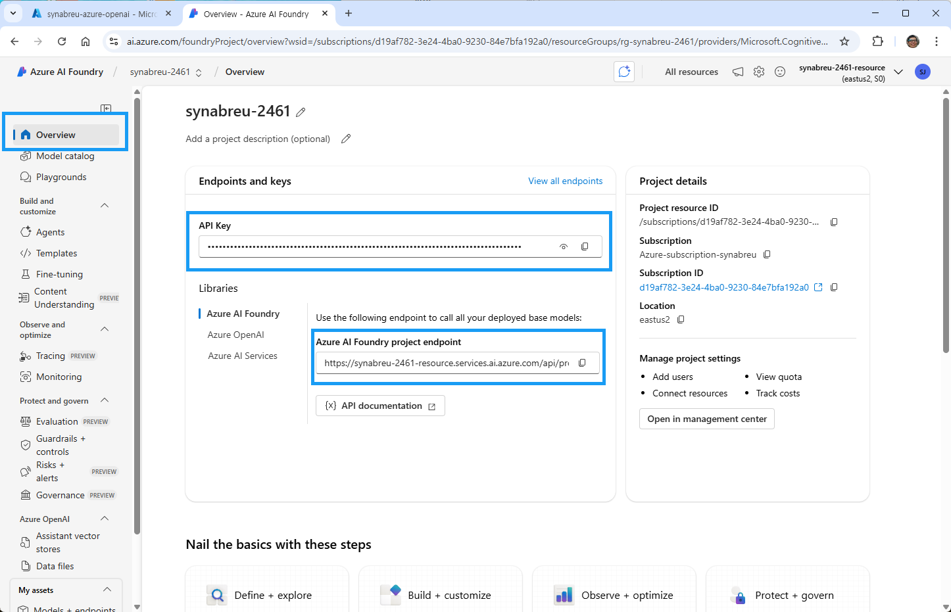Open the feedback smiley icon
This screenshot has height=612, width=951.
[780, 72]
